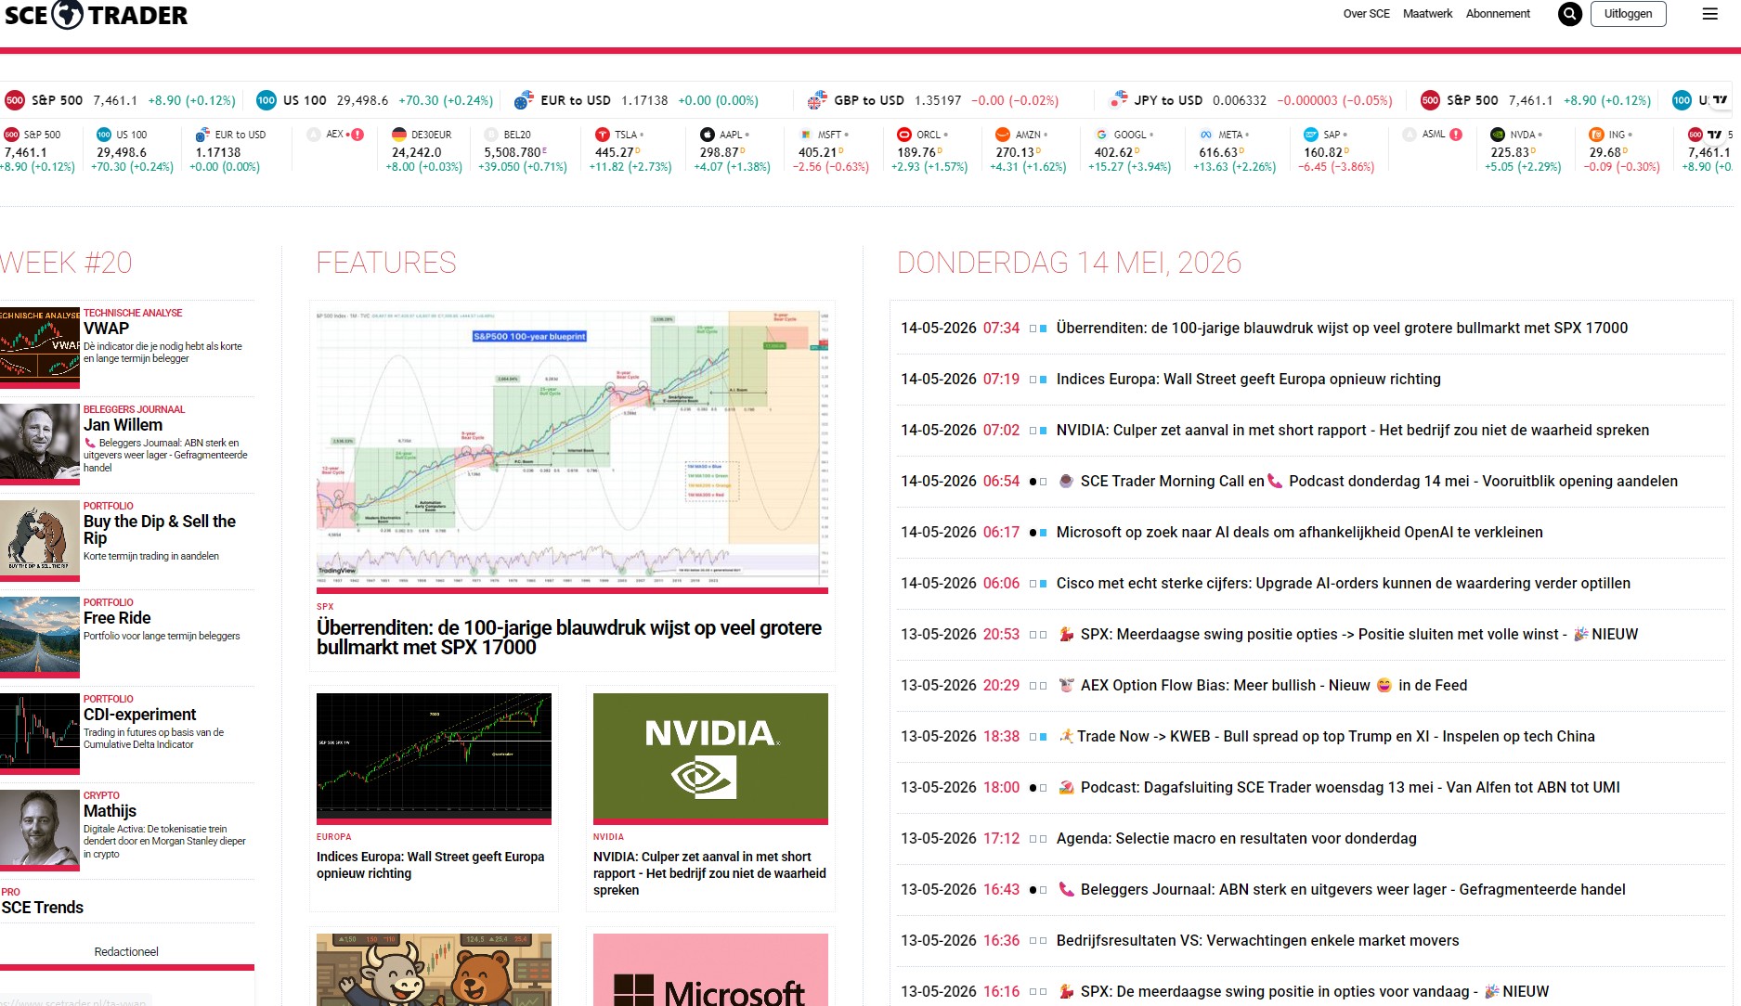
Task: Open the Cisco met echt sterke cijfers news item
Action: [1343, 583]
